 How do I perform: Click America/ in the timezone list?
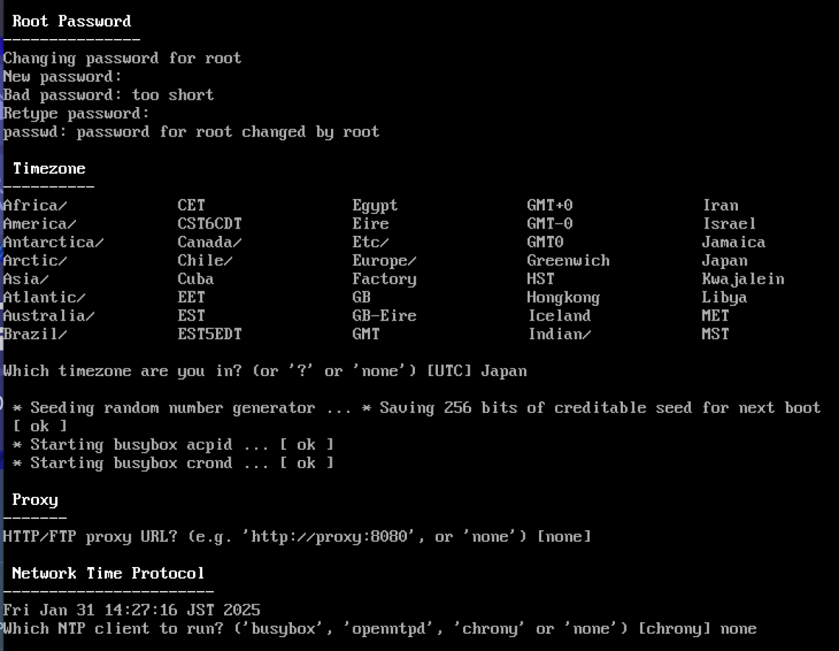39,224
